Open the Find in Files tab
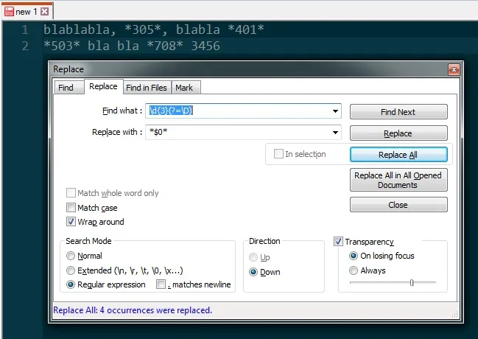This screenshot has width=478, height=339. [147, 88]
